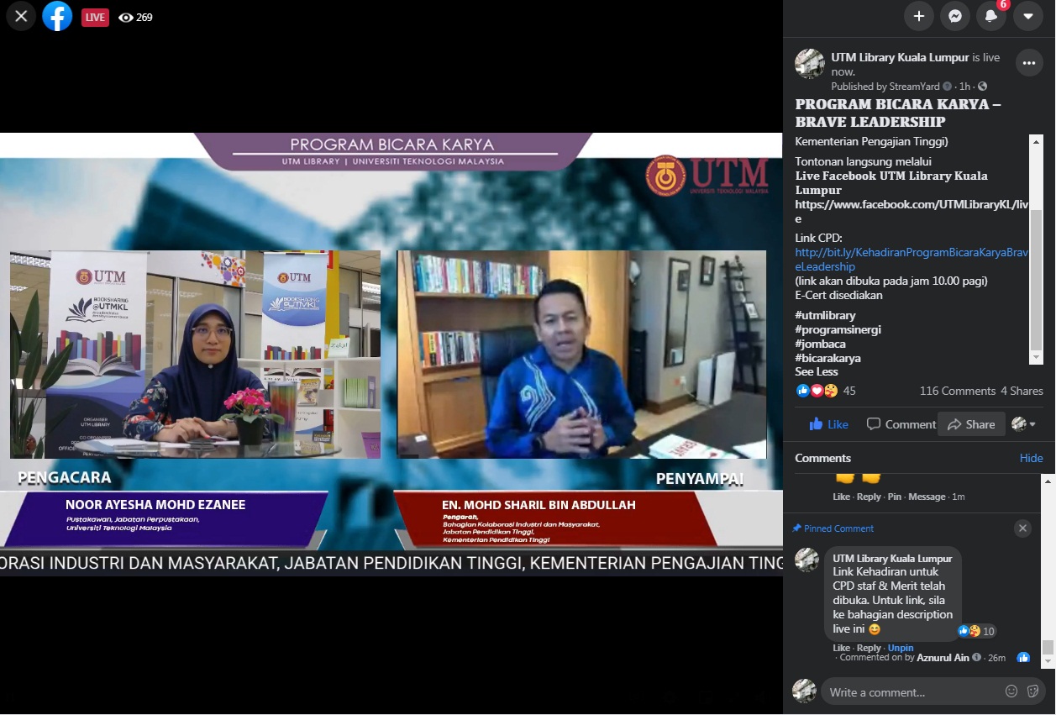Click the comments scrollbar up arrow
The image size is (1056, 715).
[1047, 480]
